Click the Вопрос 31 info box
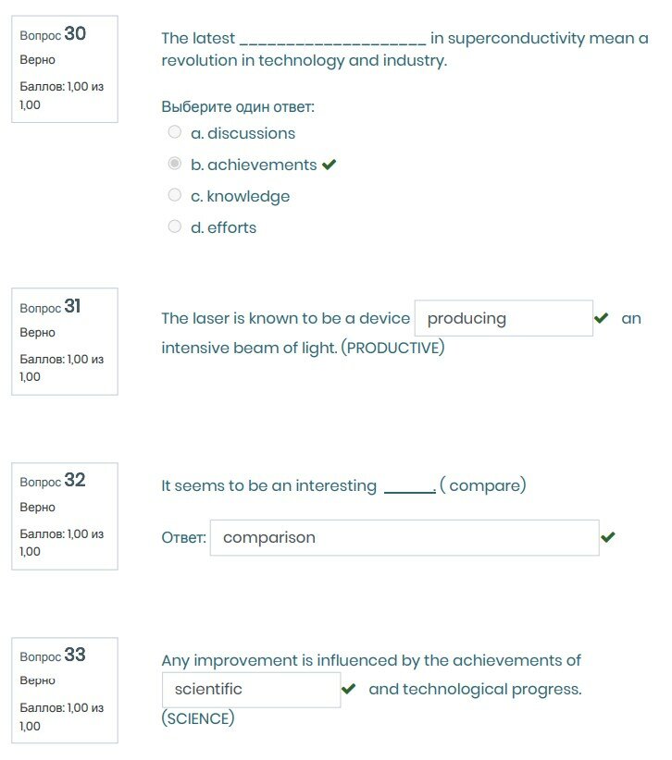 click(x=64, y=341)
